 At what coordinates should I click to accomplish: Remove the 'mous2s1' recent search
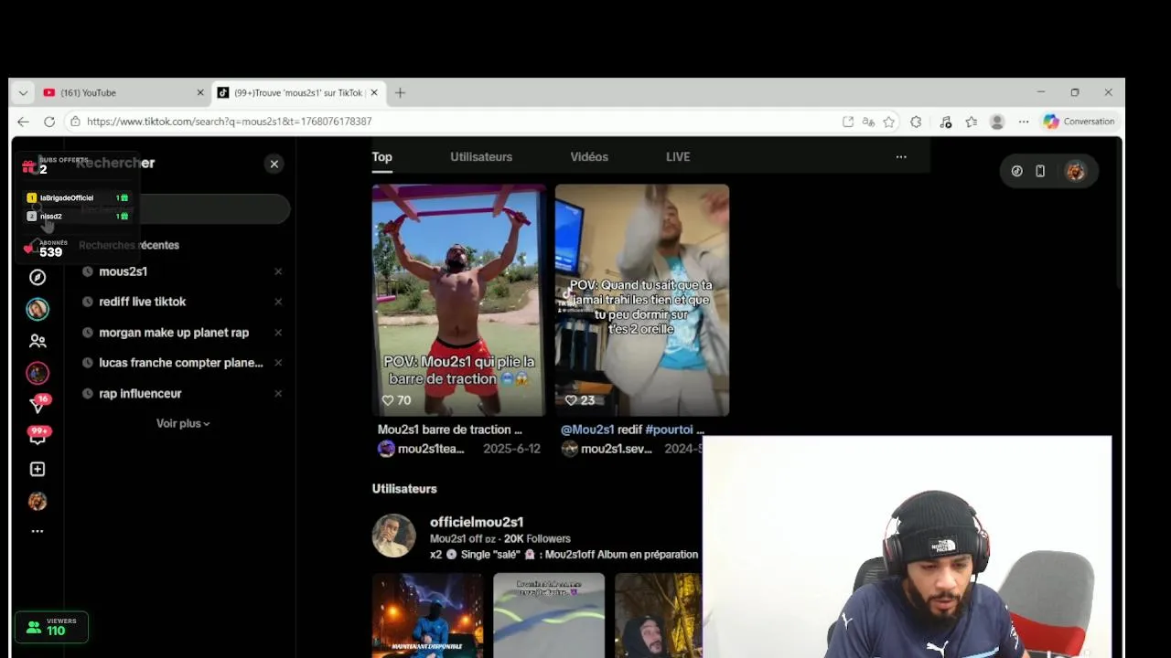(x=278, y=271)
